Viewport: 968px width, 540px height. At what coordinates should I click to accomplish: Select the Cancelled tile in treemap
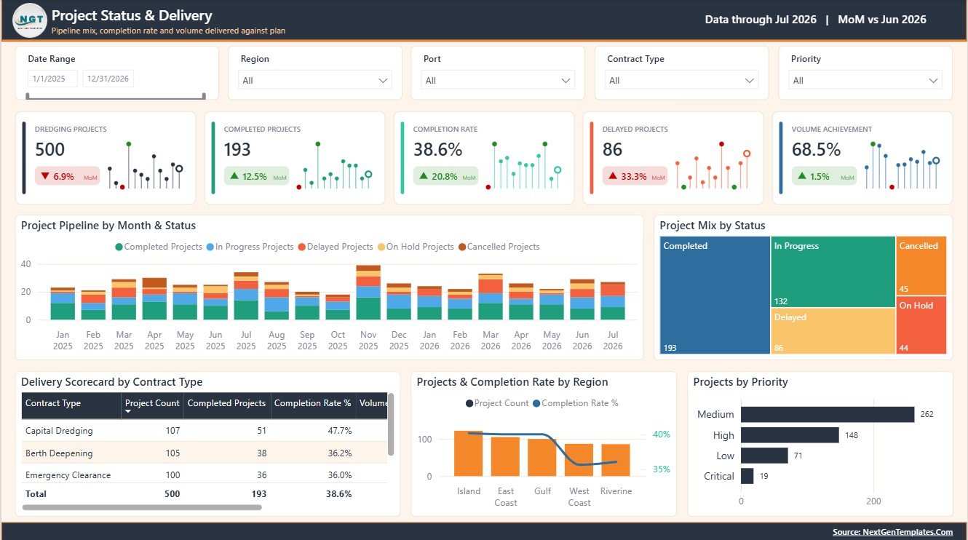coord(921,265)
